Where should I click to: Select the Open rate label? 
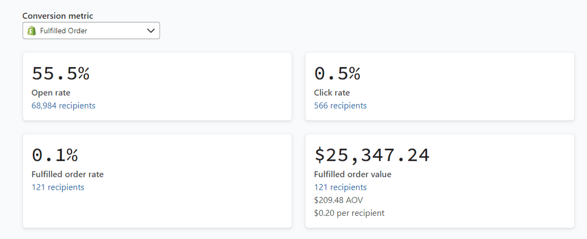(x=51, y=93)
